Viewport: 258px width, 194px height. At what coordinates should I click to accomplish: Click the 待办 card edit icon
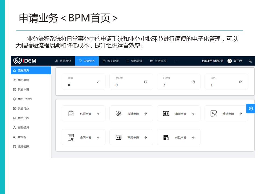(241, 82)
